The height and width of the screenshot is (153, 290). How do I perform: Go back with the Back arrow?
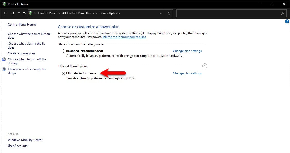pos(5,13)
